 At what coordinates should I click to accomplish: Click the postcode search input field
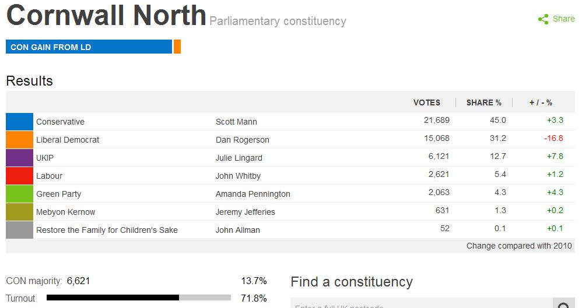coord(421,305)
